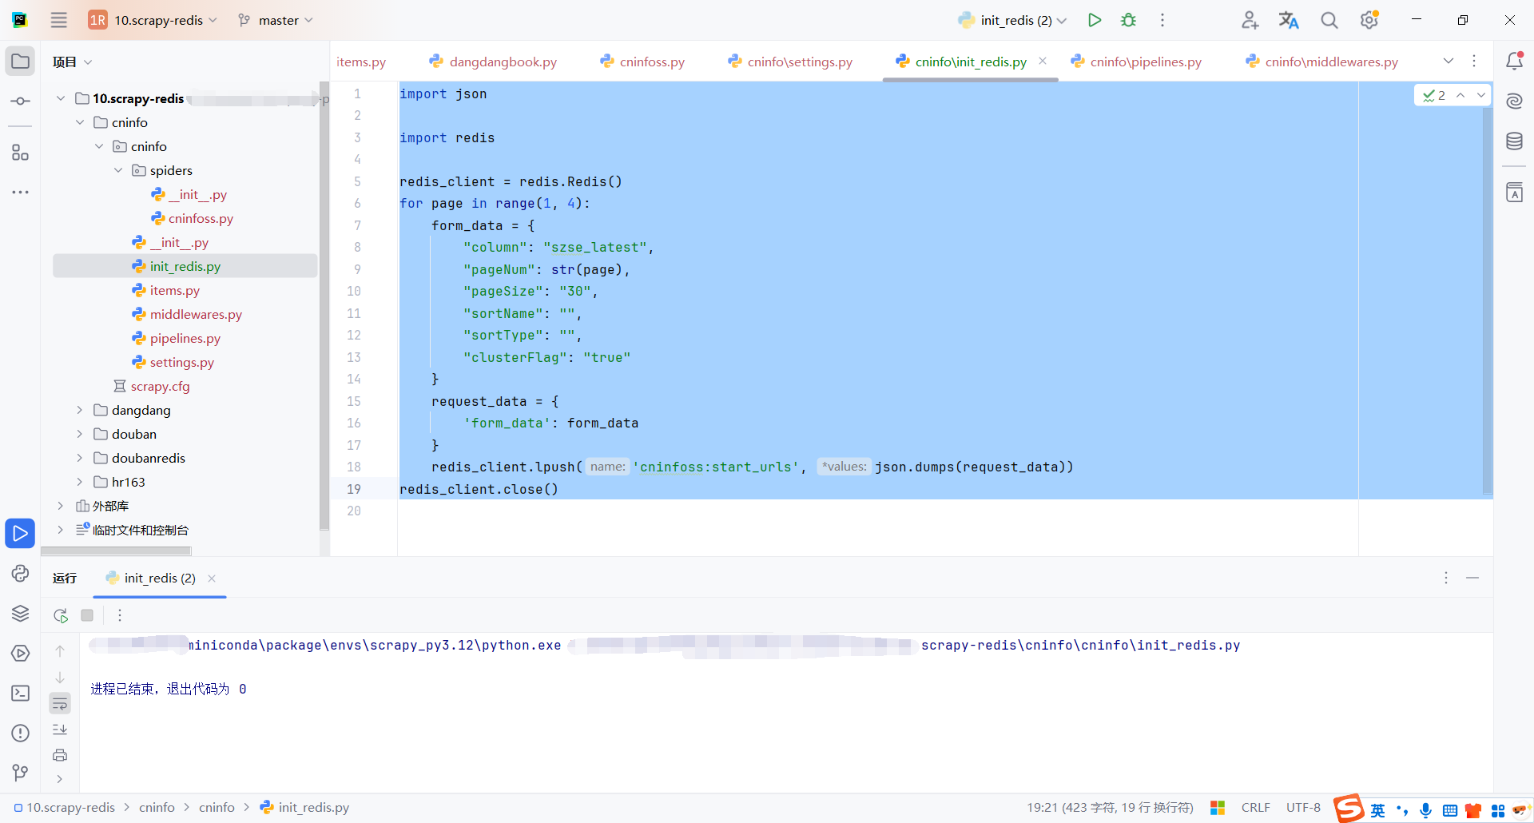Switch to the cninfoss.py tab
This screenshot has width=1534, height=823.
(643, 62)
